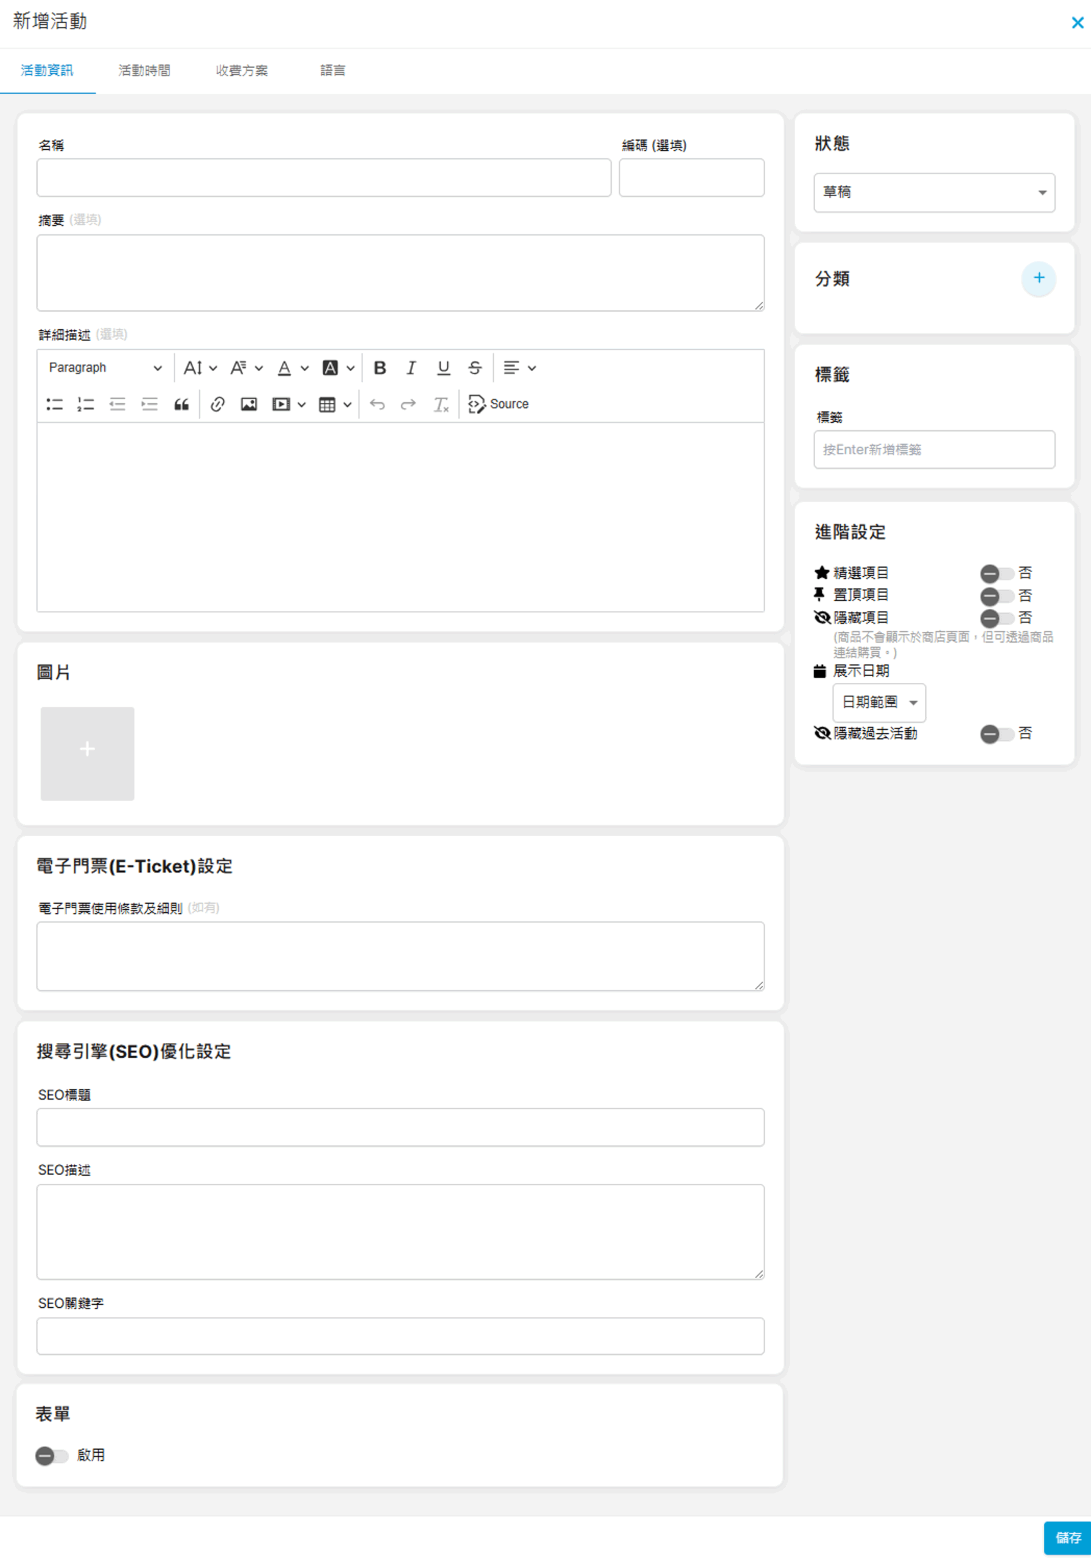Screen dimensions: 1091x1558
Task: Enable the 精選項目 toggle
Action: pos(996,574)
